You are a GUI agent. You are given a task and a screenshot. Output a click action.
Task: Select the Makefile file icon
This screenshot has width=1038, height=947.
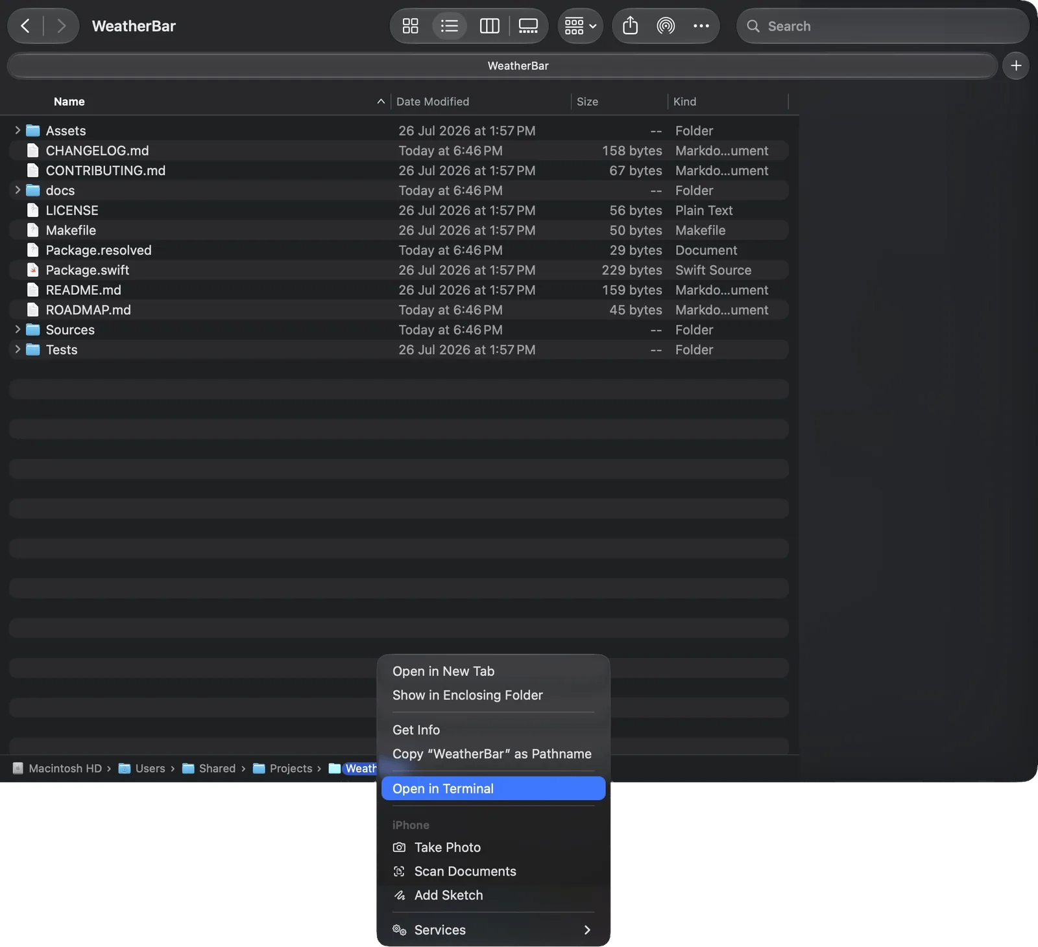(33, 230)
